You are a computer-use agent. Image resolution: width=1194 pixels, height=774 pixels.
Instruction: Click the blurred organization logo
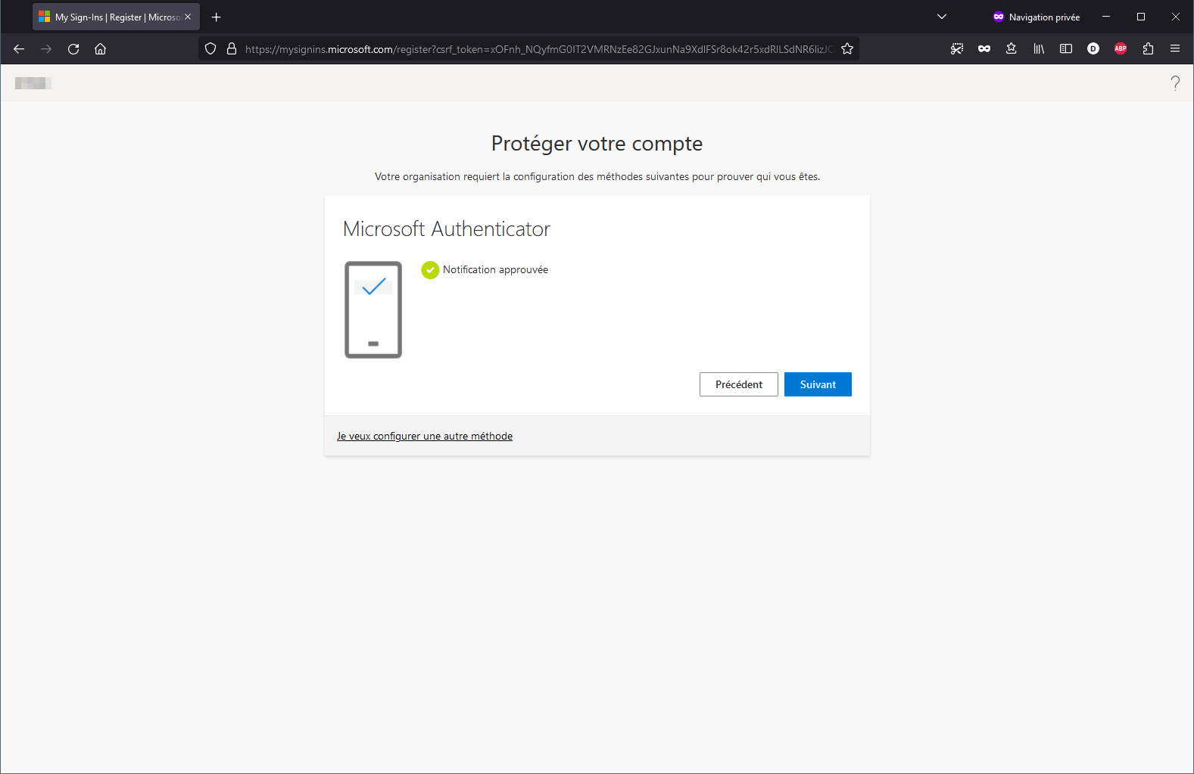click(33, 83)
